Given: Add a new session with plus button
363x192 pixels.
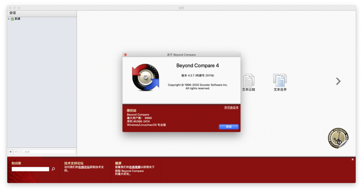Looking at the screenshot, I should (11, 152).
